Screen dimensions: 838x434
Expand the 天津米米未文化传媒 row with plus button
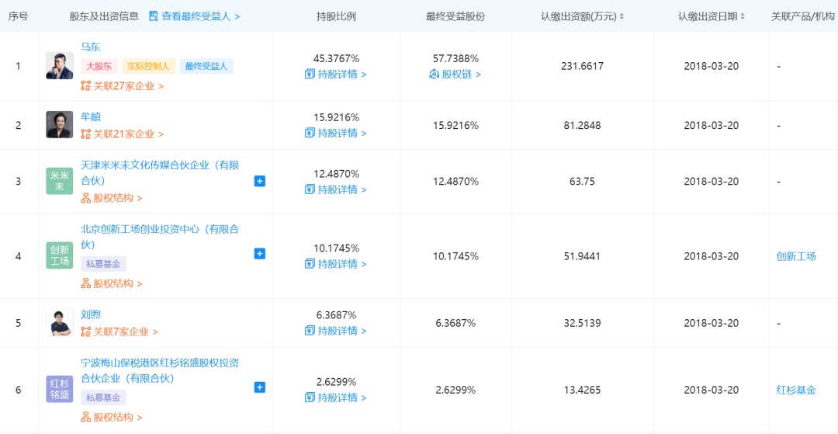click(x=260, y=181)
